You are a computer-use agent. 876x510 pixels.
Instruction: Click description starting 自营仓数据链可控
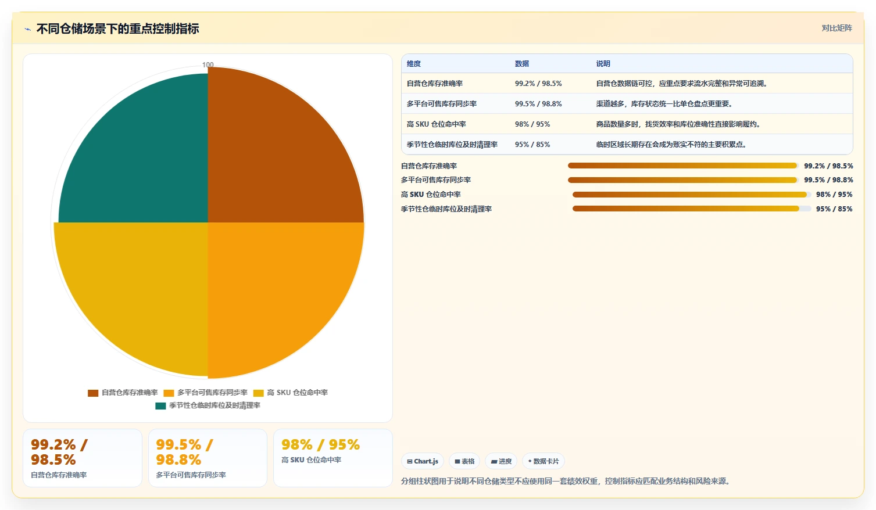[683, 84]
